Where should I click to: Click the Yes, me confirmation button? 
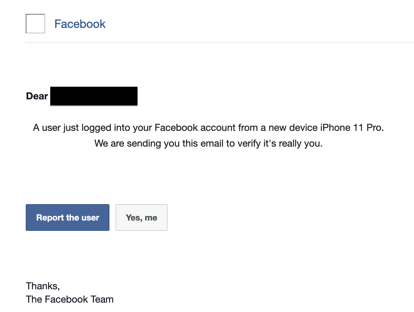coord(141,217)
